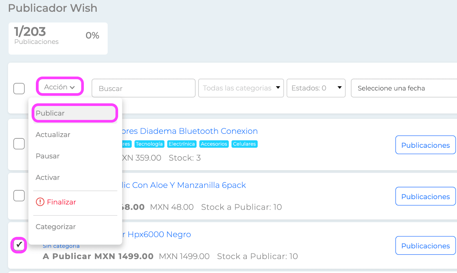
Task: Choose Publicar from the action menu
Action: pyautogui.click(x=75, y=113)
